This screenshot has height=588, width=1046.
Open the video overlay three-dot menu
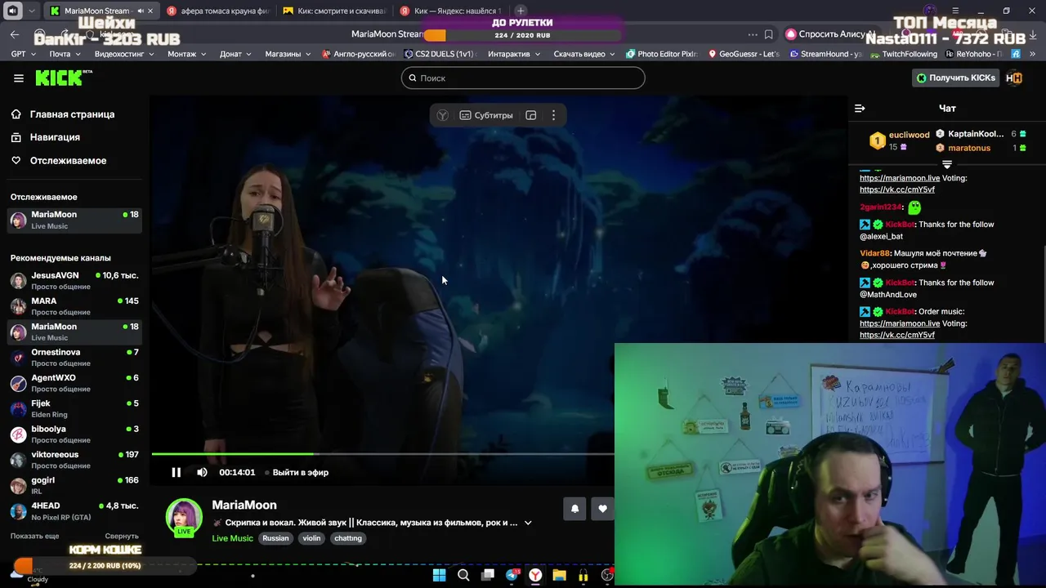point(553,115)
